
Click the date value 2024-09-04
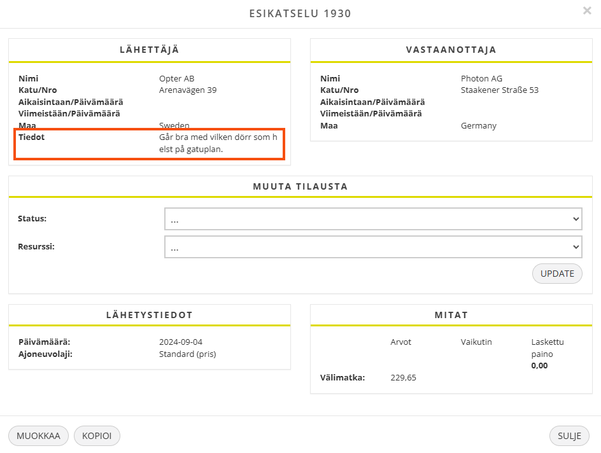[x=181, y=342]
